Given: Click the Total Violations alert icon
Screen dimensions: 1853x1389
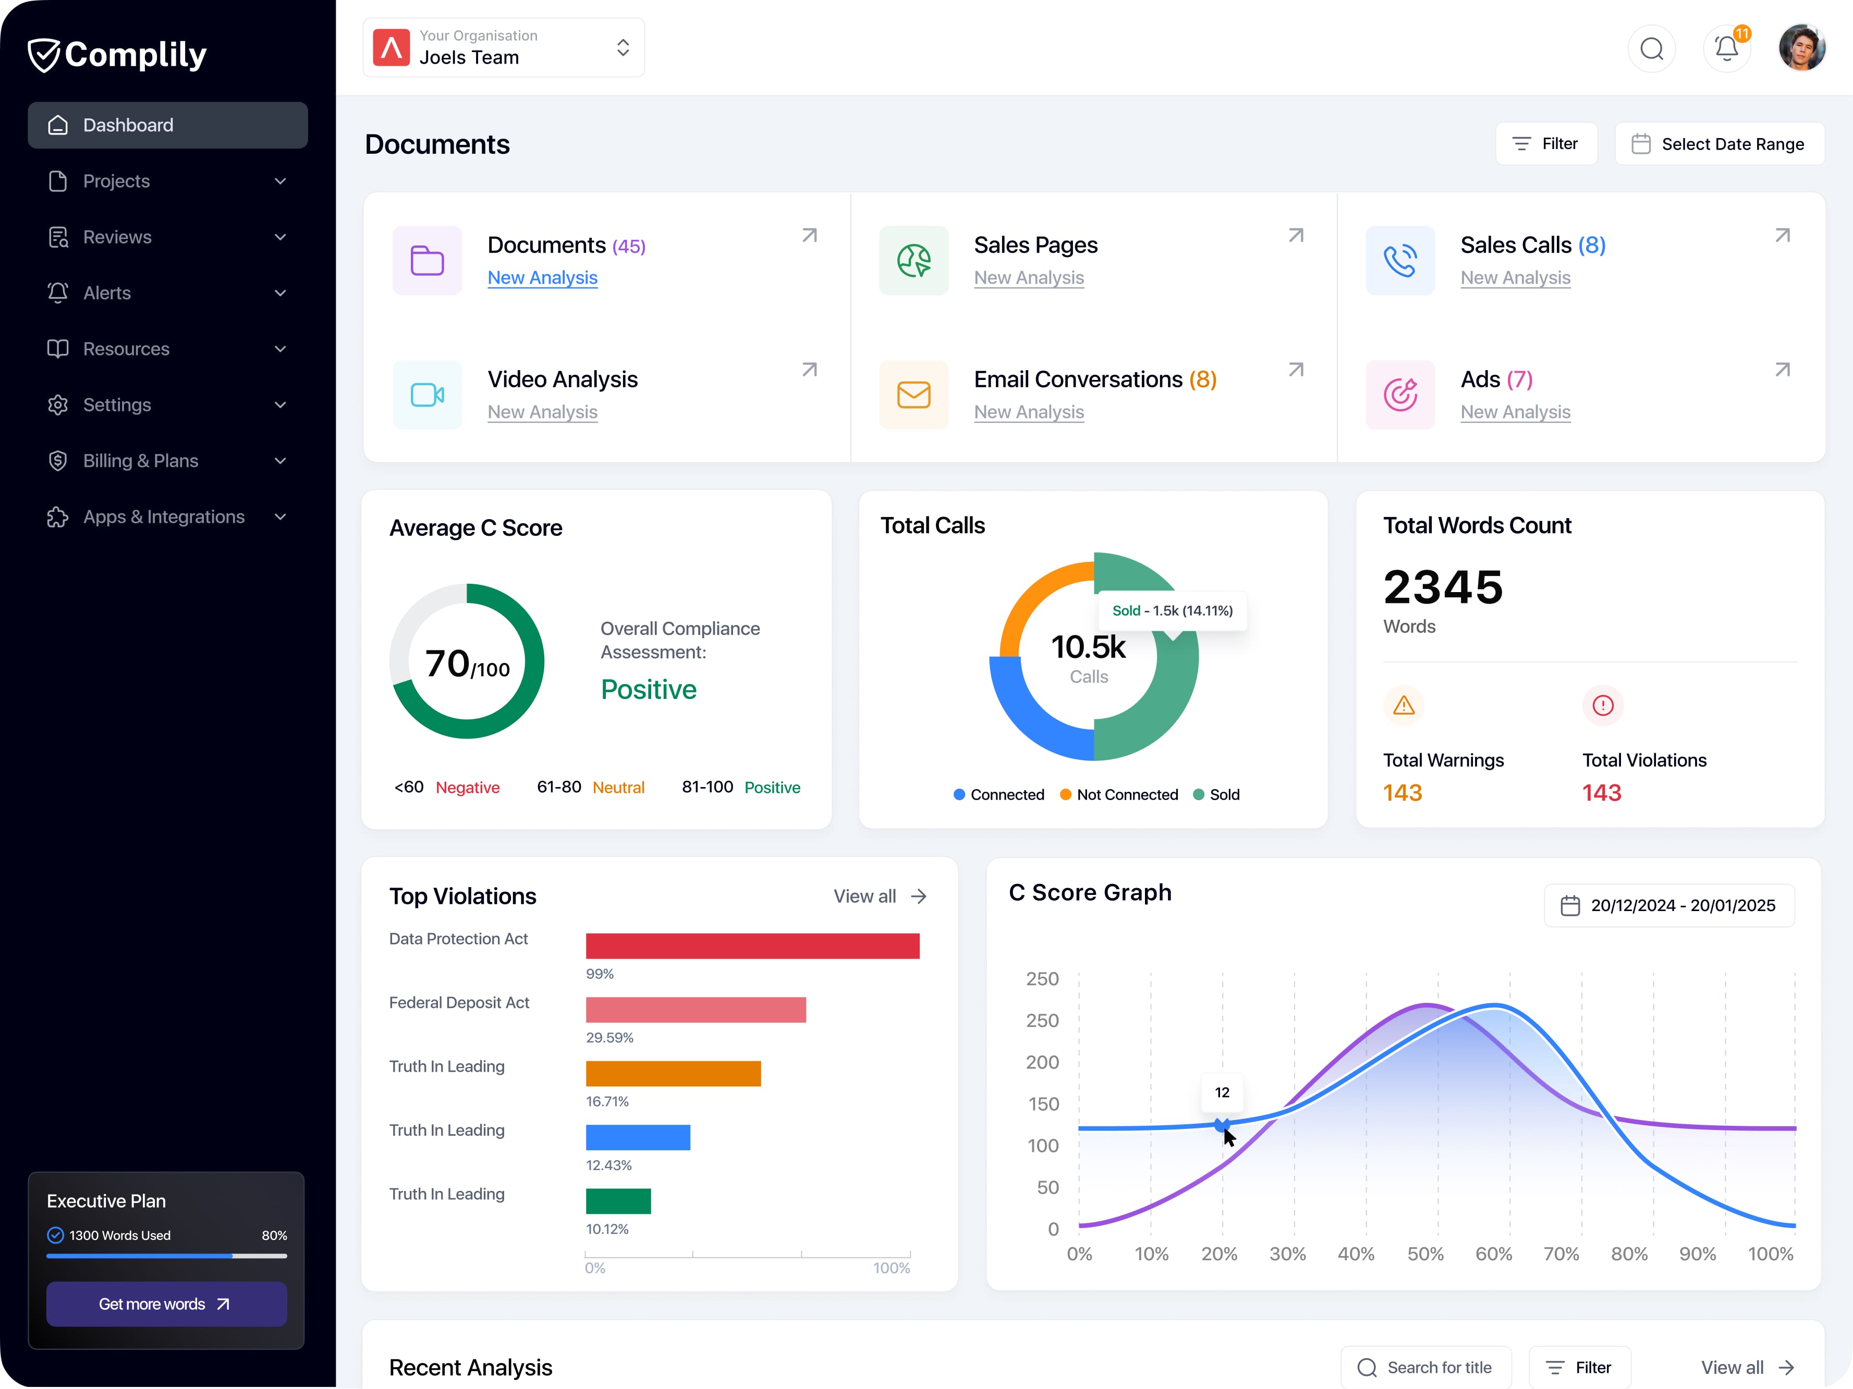Looking at the screenshot, I should coord(1603,706).
